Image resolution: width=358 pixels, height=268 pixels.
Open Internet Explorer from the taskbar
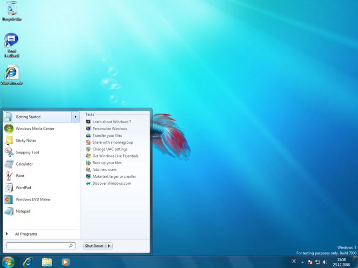coord(28,262)
